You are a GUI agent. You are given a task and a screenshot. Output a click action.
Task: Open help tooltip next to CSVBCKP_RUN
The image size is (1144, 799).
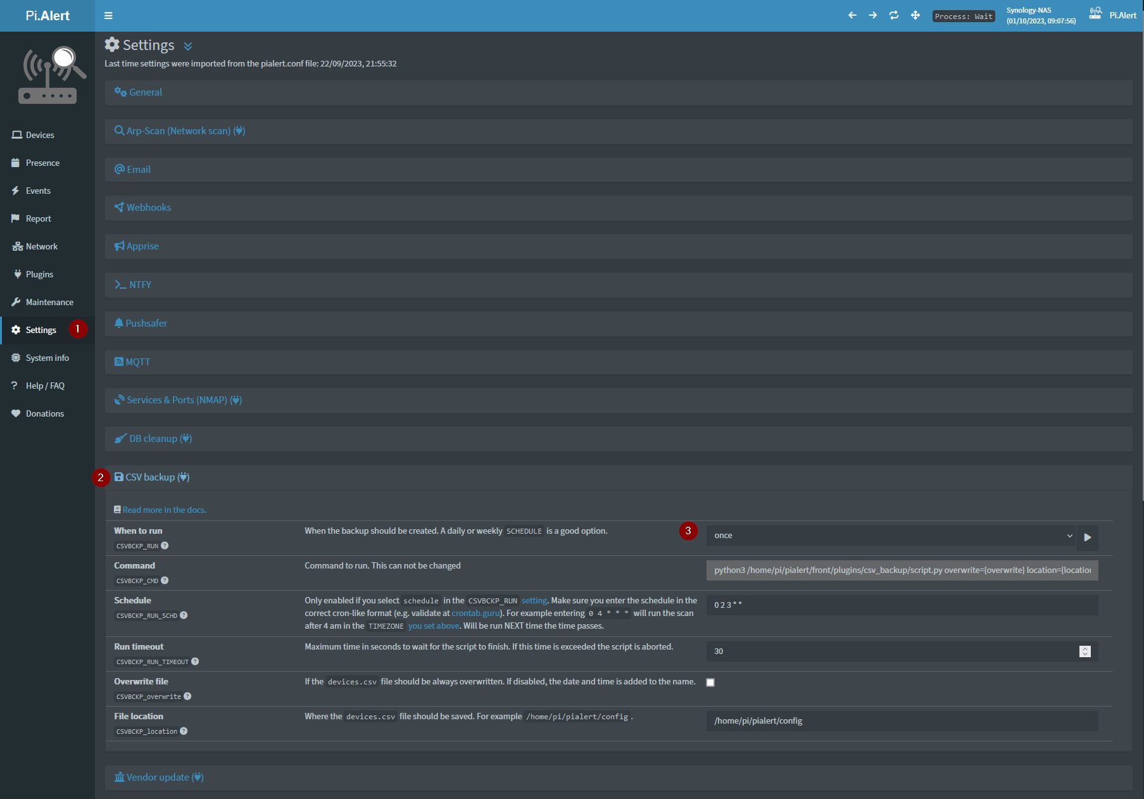(165, 545)
